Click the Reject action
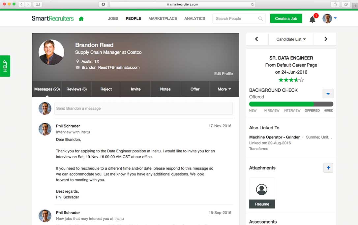The height and width of the screenshot is (225, 358). pyautogui.click(x=106, y=89)
